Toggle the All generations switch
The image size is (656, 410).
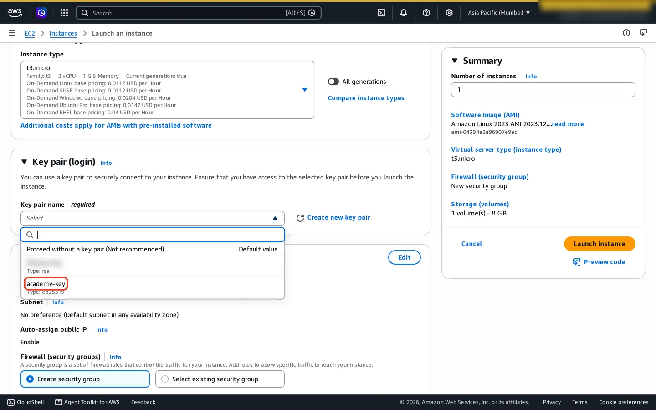(333, 82)
